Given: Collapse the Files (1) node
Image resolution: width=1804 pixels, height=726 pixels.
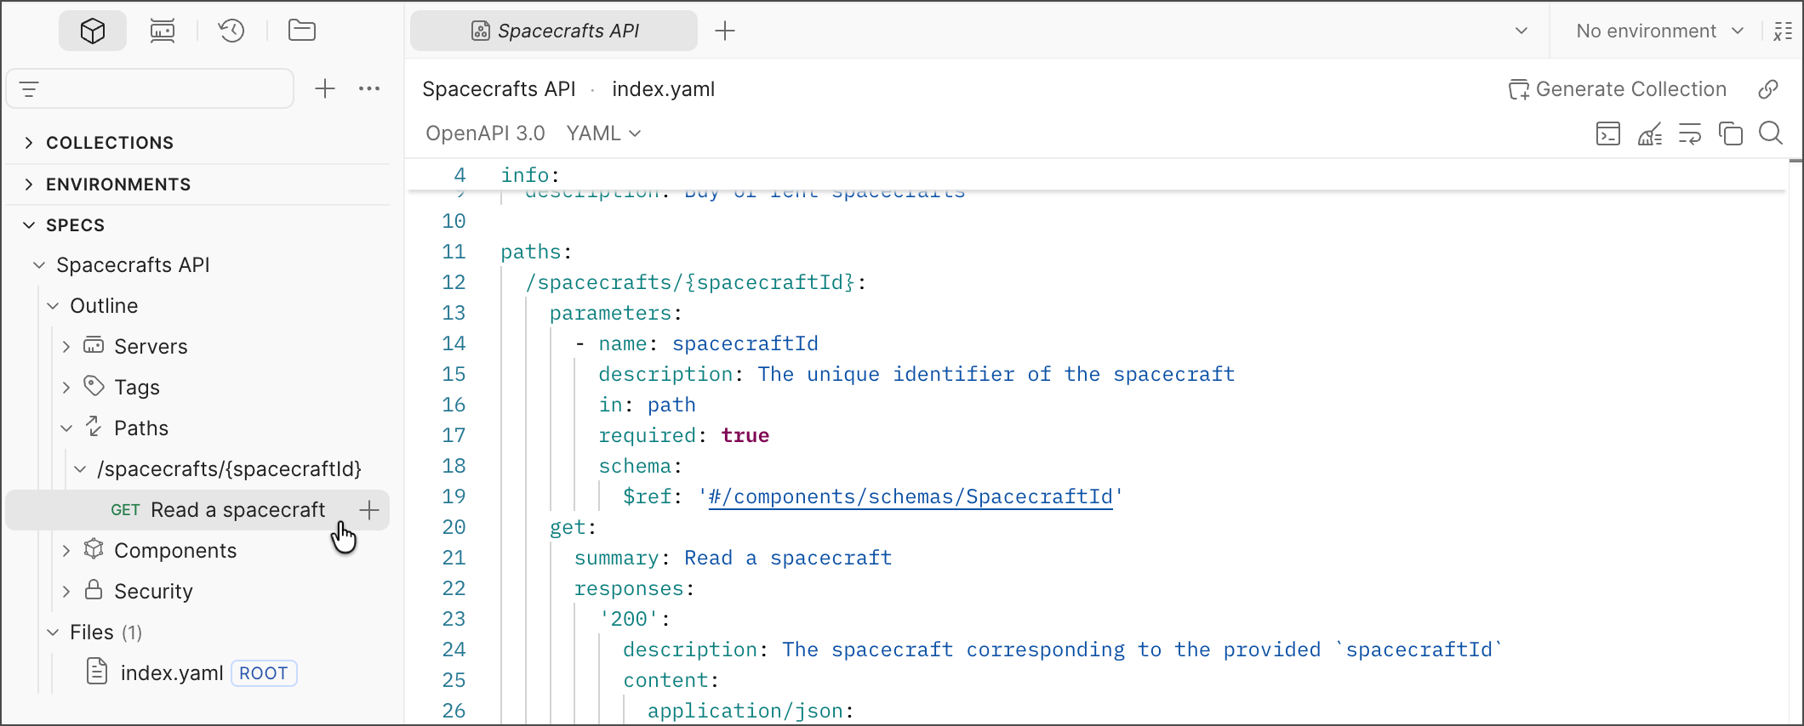Looking at the screenshot, I should [53, 632].
